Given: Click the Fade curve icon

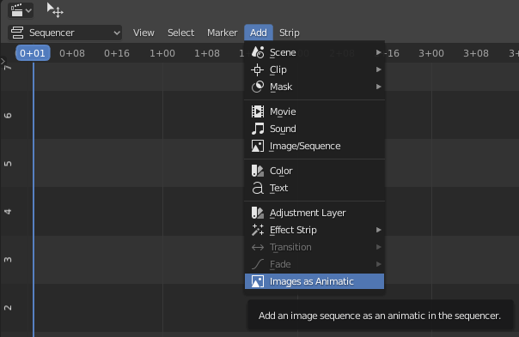Looking at the screenshot, I should point(258,264).
